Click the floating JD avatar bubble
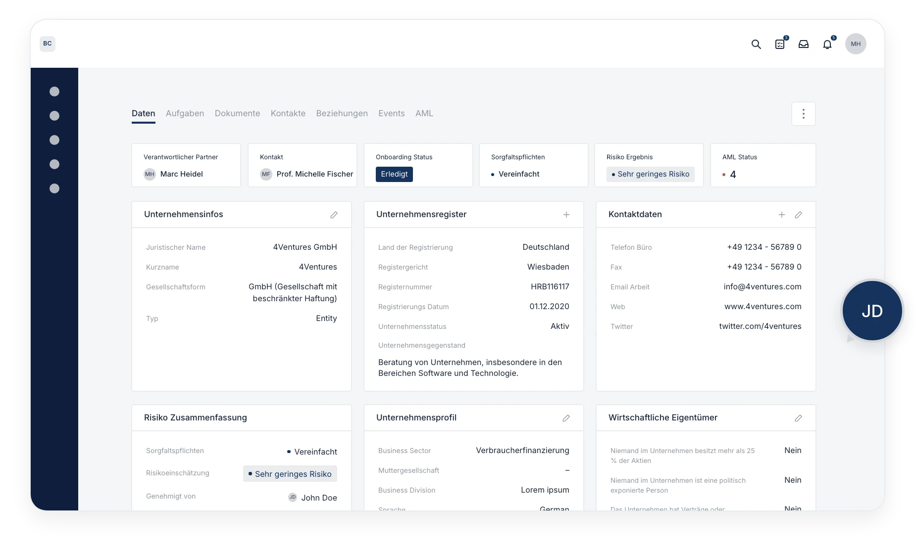Screen dimensions: 915x552 point(872,311)
